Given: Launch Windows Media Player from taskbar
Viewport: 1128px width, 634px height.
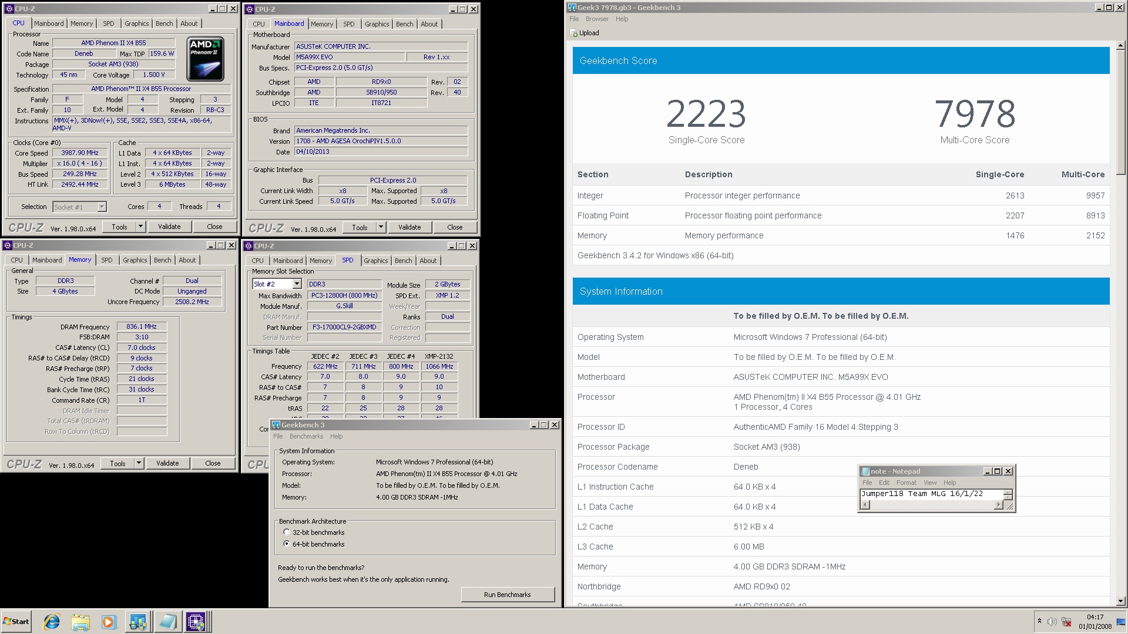Looking at the screenshot, I should click(x=109, y=622).
